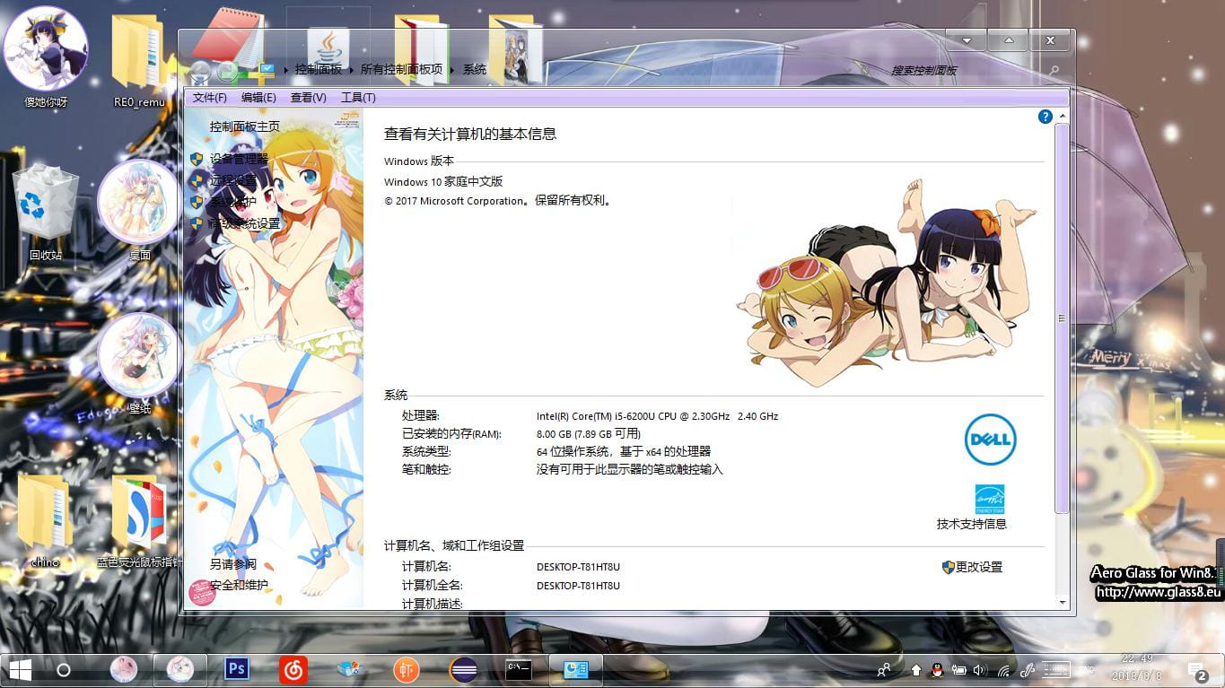The width and height of the screenshot is (1225, 688).
Task: Open the window title bar dropdown arrow
Action: tap(966, 40)
